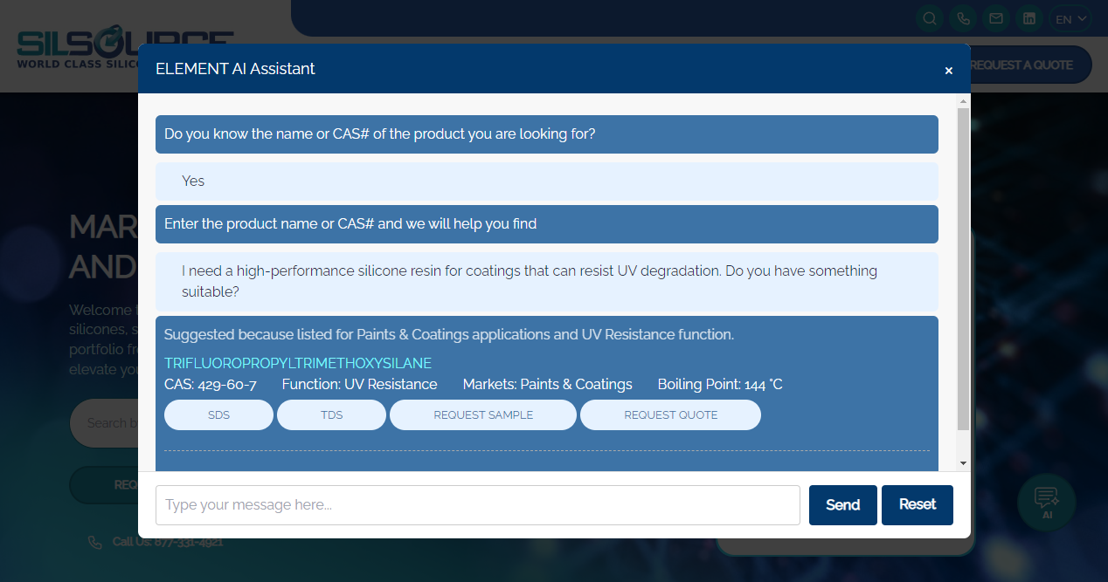Click the Call Us phone number link
Viewport: 1108px width, 582px height.
(x=167, y=542)
